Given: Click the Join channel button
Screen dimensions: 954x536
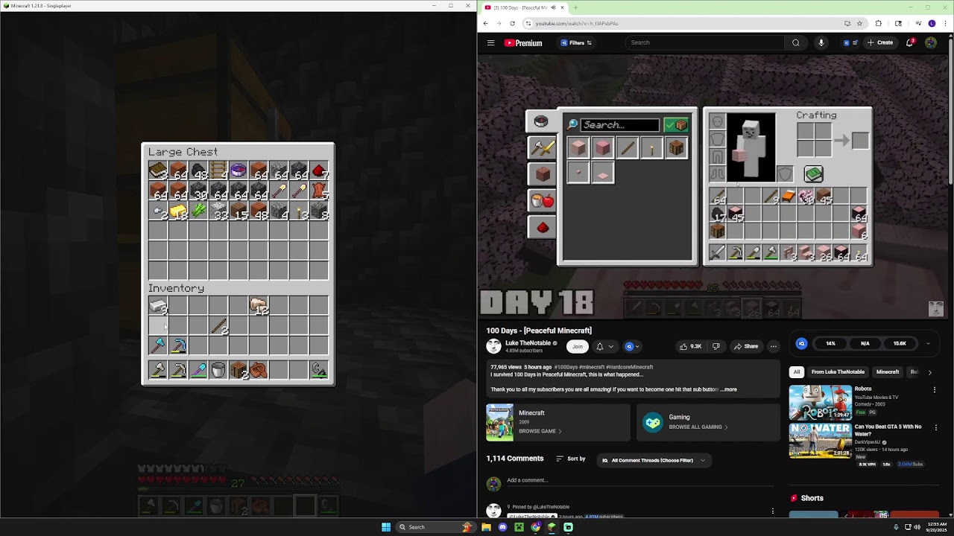Looking at the screenshot, I should pyautogui.click(x=577, y=346).
